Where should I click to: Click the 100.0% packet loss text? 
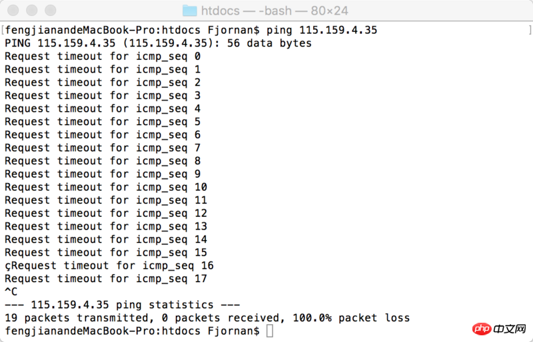(351, 318)
